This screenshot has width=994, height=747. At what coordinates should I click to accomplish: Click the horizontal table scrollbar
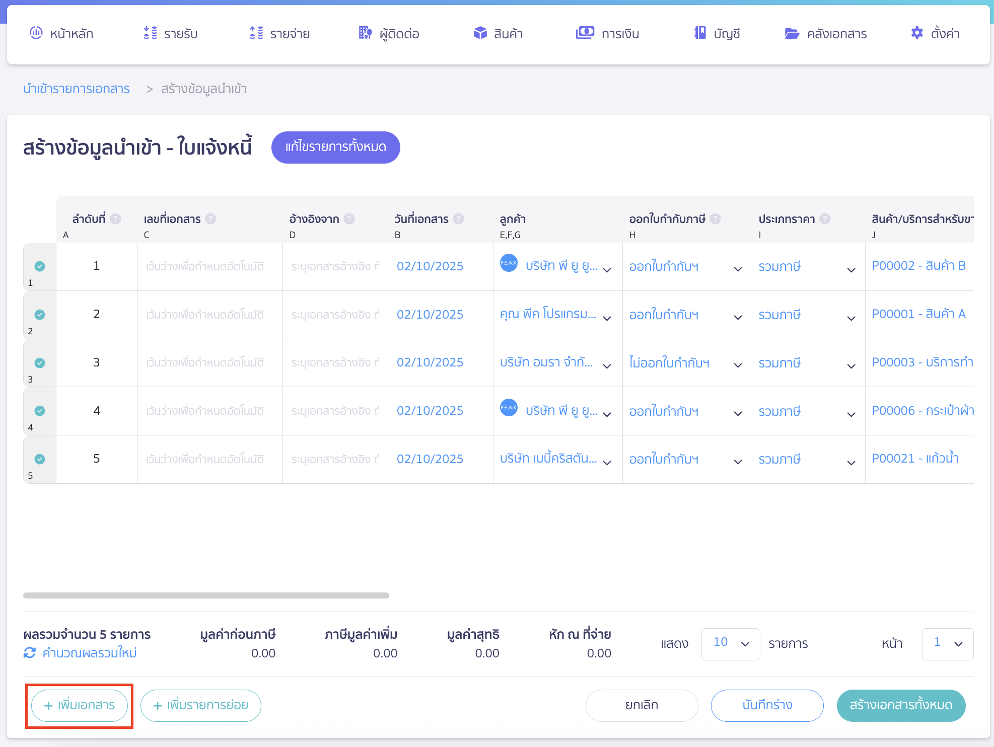[x=206, y=595]
